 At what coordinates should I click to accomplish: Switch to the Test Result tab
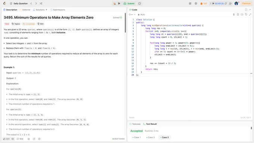150,124
